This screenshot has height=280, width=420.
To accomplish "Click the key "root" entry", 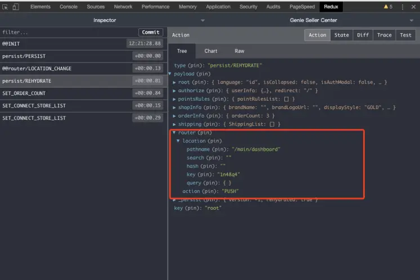I will tap(198, 208).
